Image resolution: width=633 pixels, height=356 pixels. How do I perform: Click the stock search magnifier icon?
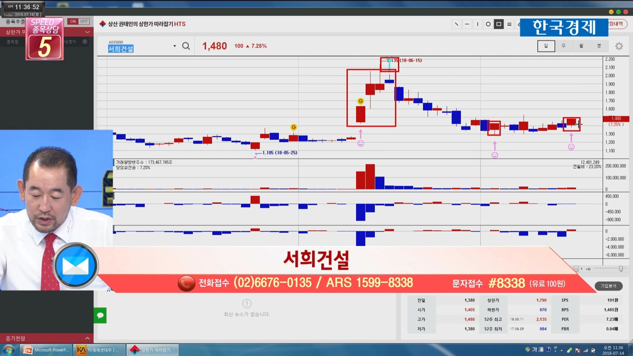pyautogui.click(x=186, y=46)
